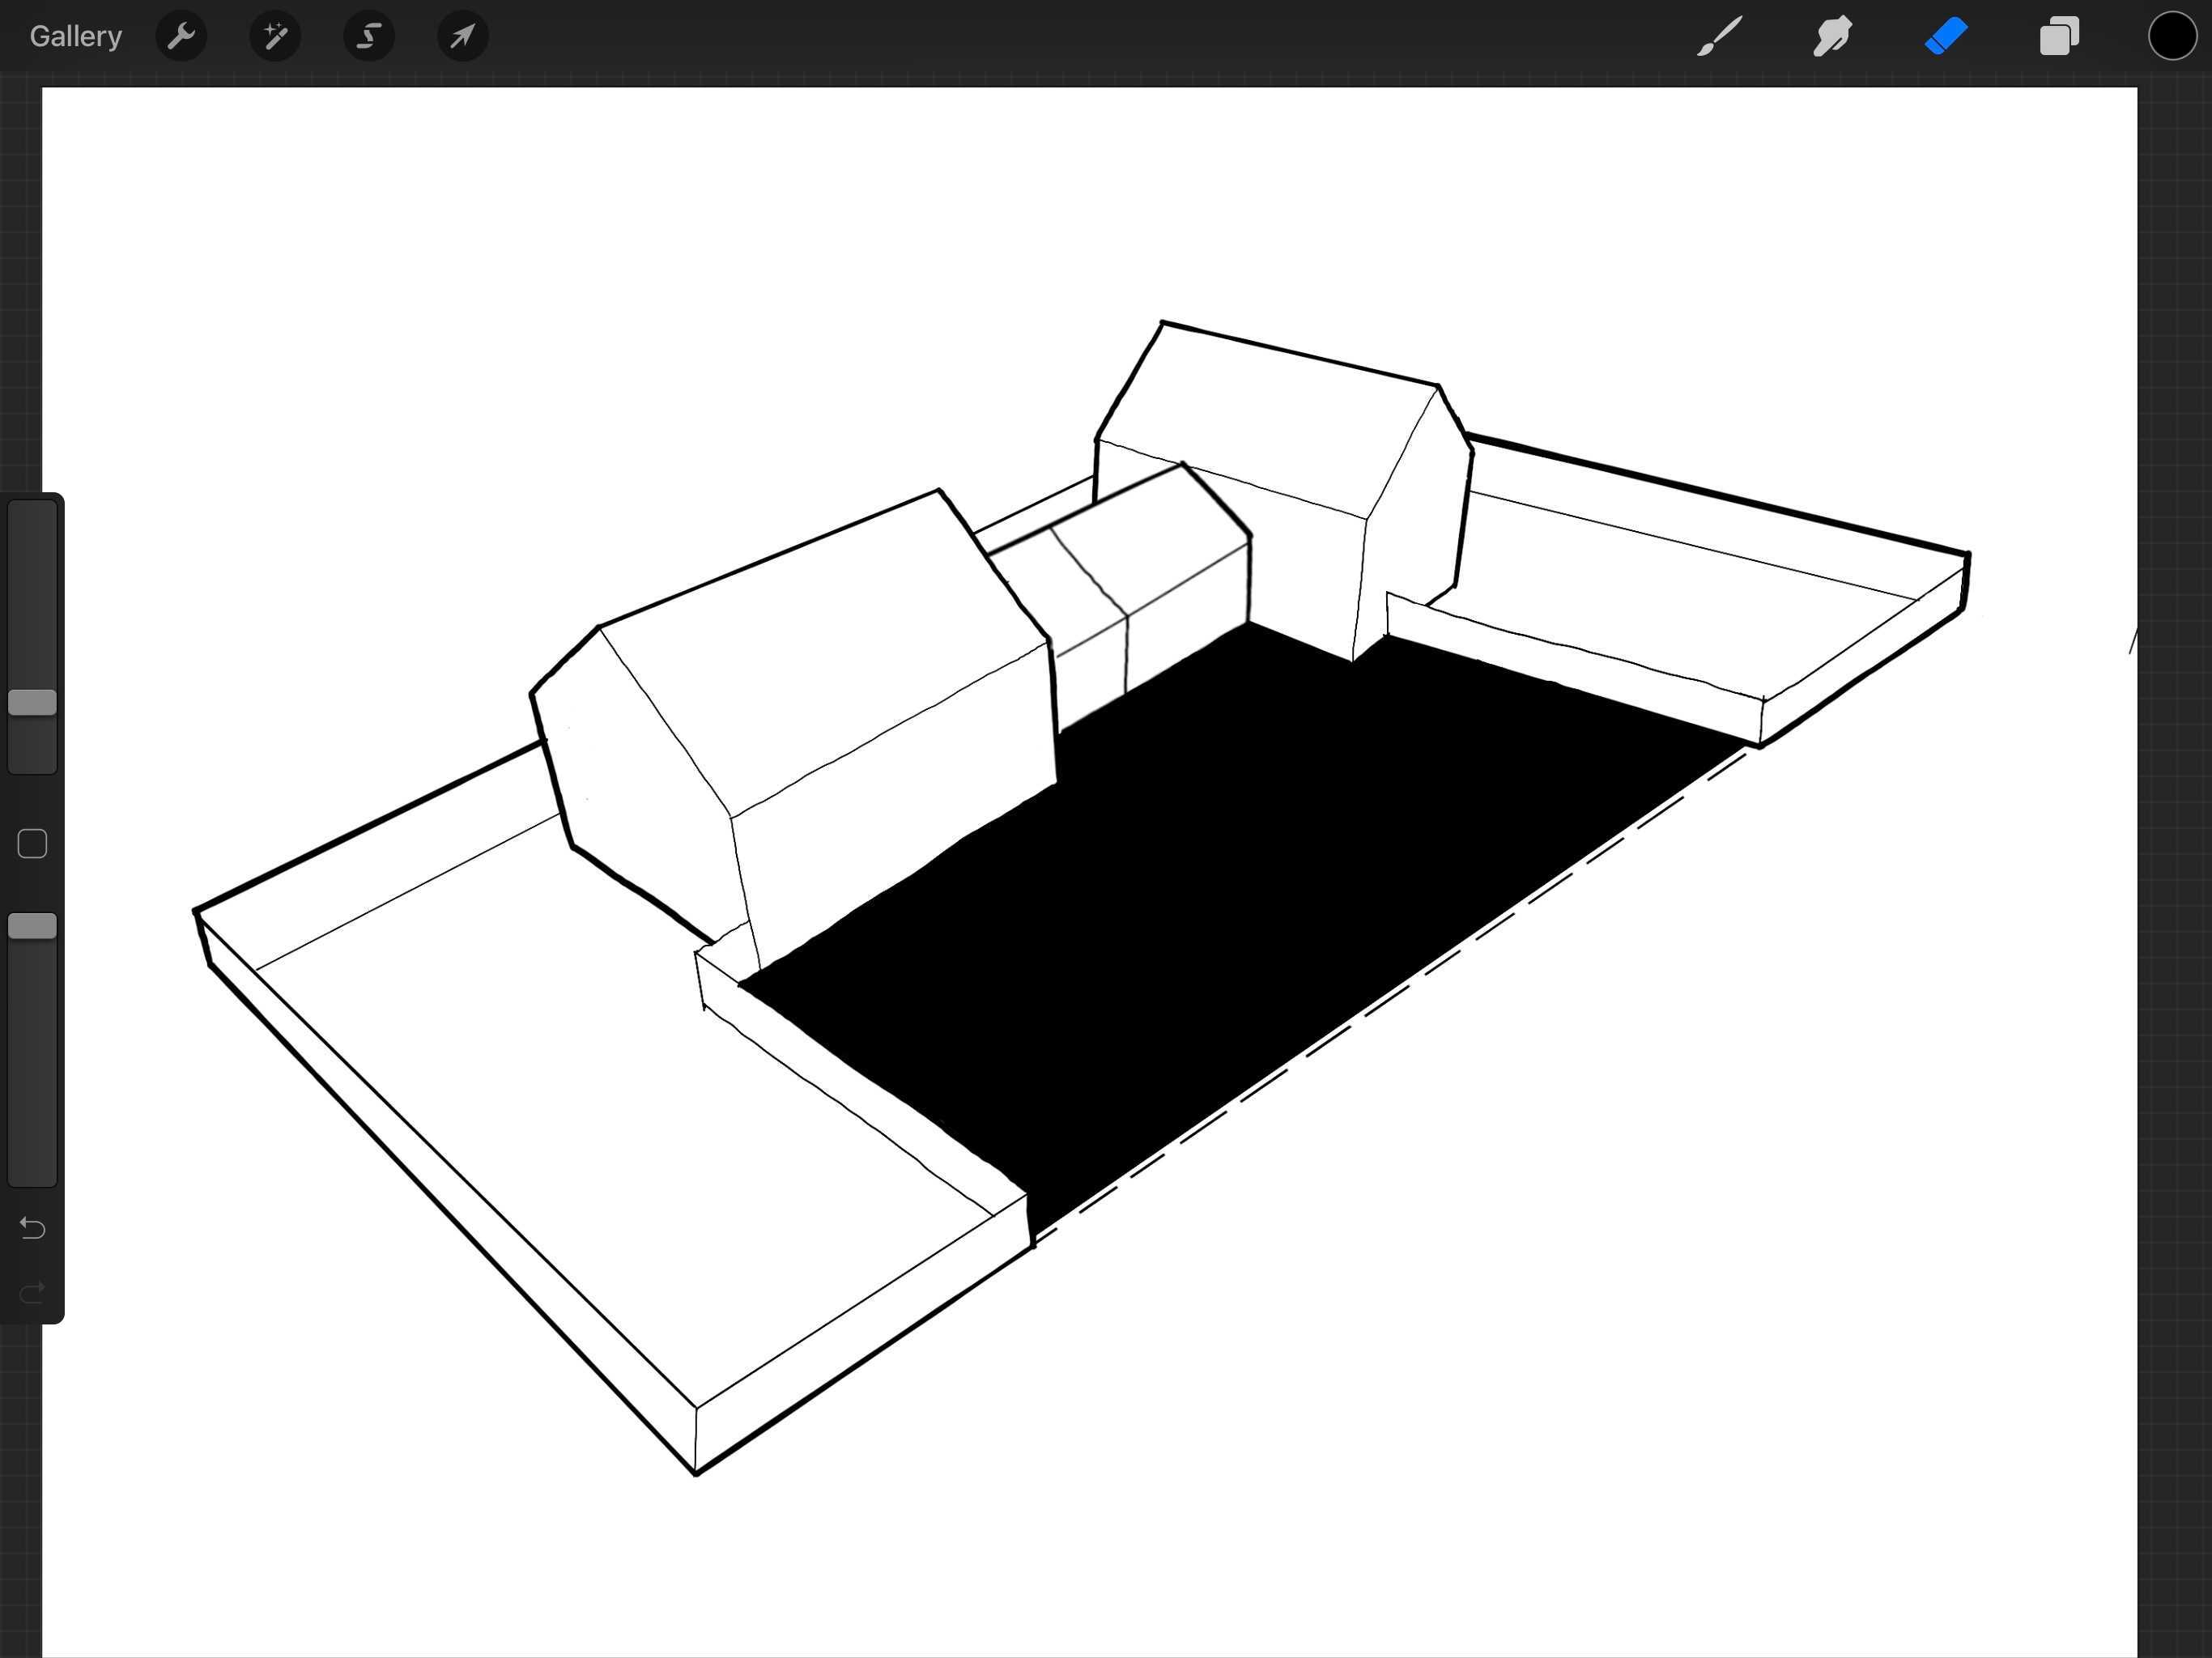The width and height of the screenshot is (2212, 1658).
Task: Select the Eraser tool
Action: coord(1946,37)
